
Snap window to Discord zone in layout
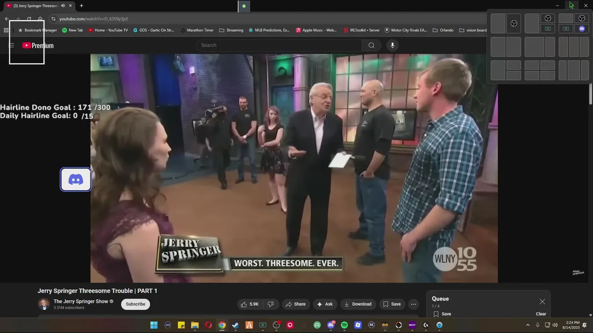click(x=582, y=29)
